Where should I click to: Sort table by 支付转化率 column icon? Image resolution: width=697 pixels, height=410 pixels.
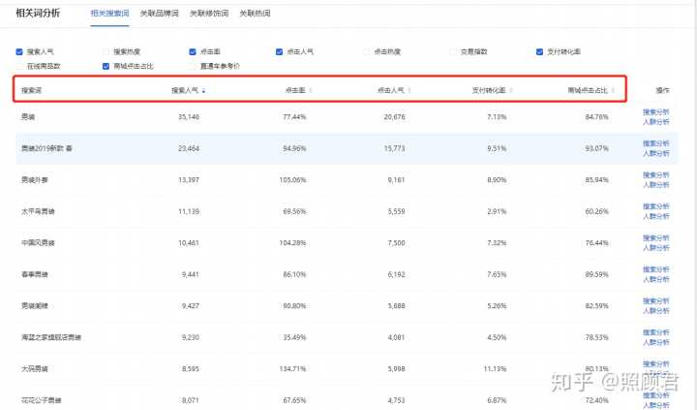510,91
